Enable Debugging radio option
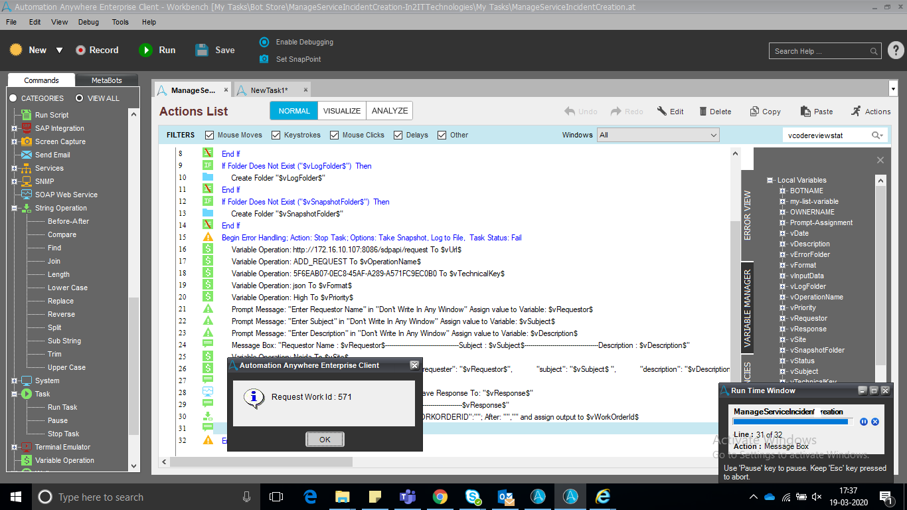This screenshot has width=907, height=510. pos(264,42)
